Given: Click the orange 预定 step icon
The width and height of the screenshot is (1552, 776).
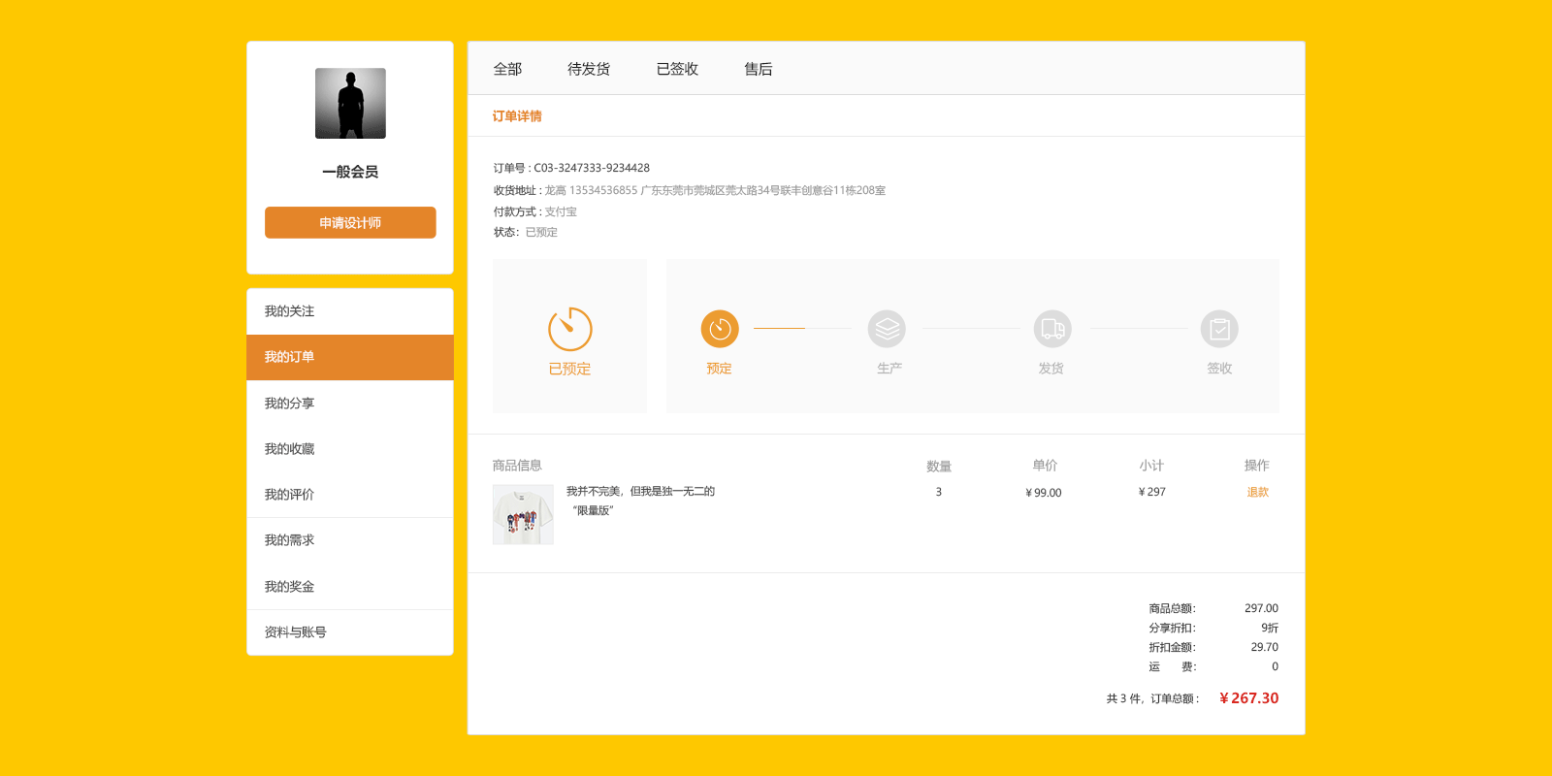Looking at the screenshot, I should pos(720,330).
